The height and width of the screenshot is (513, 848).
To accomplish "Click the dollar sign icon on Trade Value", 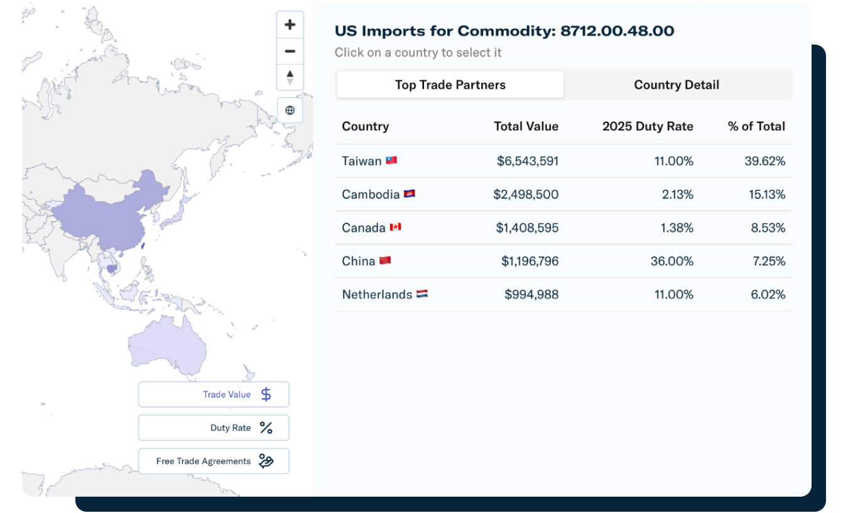I will [266, 394].
